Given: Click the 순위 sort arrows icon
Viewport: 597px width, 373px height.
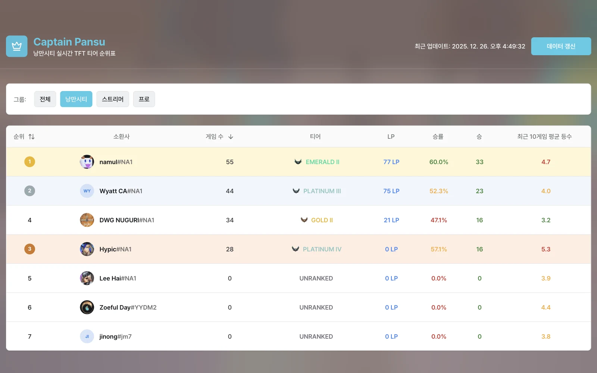Looking at the screenshot, I should point(32,137).
